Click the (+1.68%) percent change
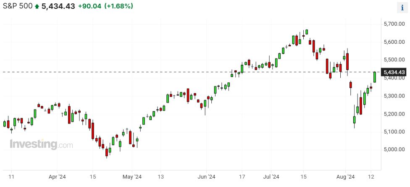Viewport: 410px width, 187px height. click(x=119, y=6)
